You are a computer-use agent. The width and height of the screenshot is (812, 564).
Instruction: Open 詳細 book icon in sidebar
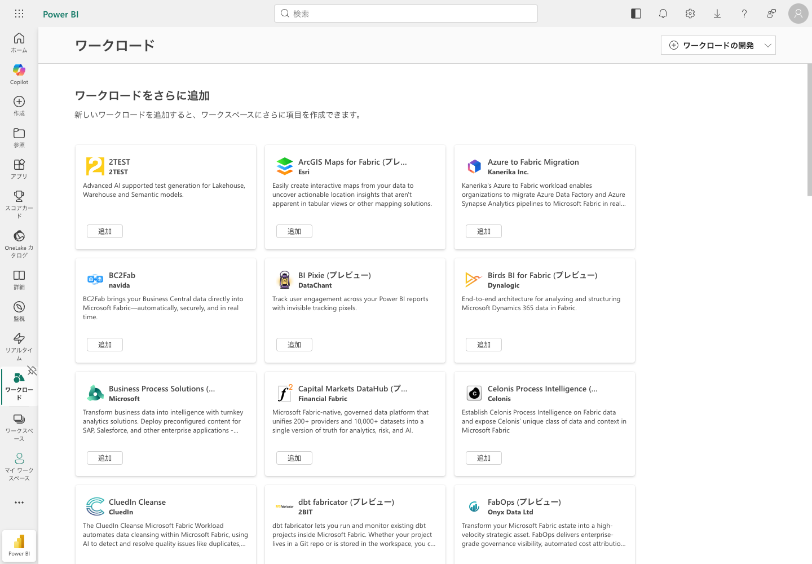(x=19, y=275)
